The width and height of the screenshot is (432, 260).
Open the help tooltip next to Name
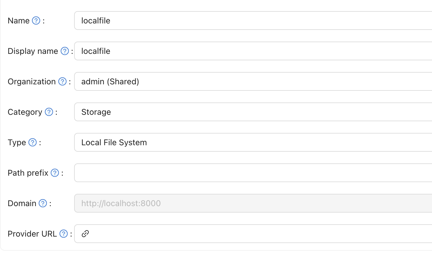click(x=36, y=20)
